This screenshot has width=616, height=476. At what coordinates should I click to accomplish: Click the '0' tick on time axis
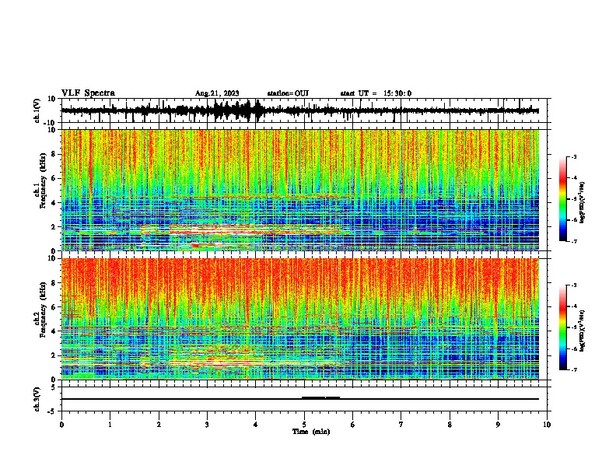(61, 425)
